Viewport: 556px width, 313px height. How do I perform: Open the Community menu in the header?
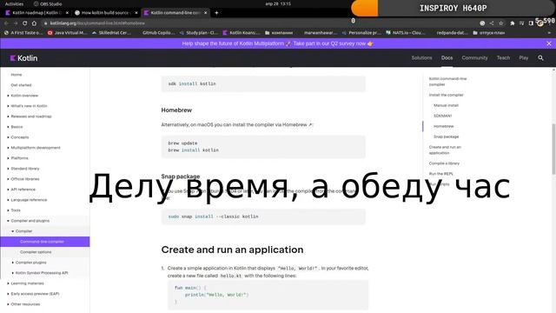tap(474, 58)
